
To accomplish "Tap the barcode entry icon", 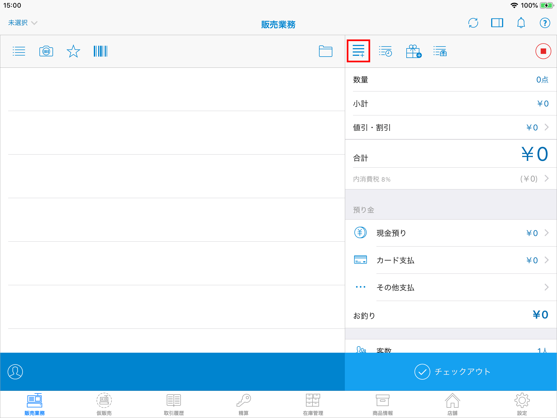I will [100, 51].
